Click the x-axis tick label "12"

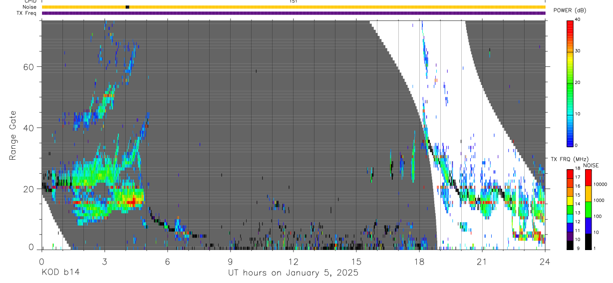coord(293,262)
